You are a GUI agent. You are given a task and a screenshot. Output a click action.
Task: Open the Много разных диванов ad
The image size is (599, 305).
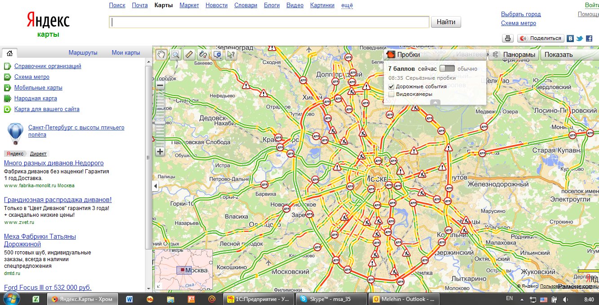(x=54, y=163)
